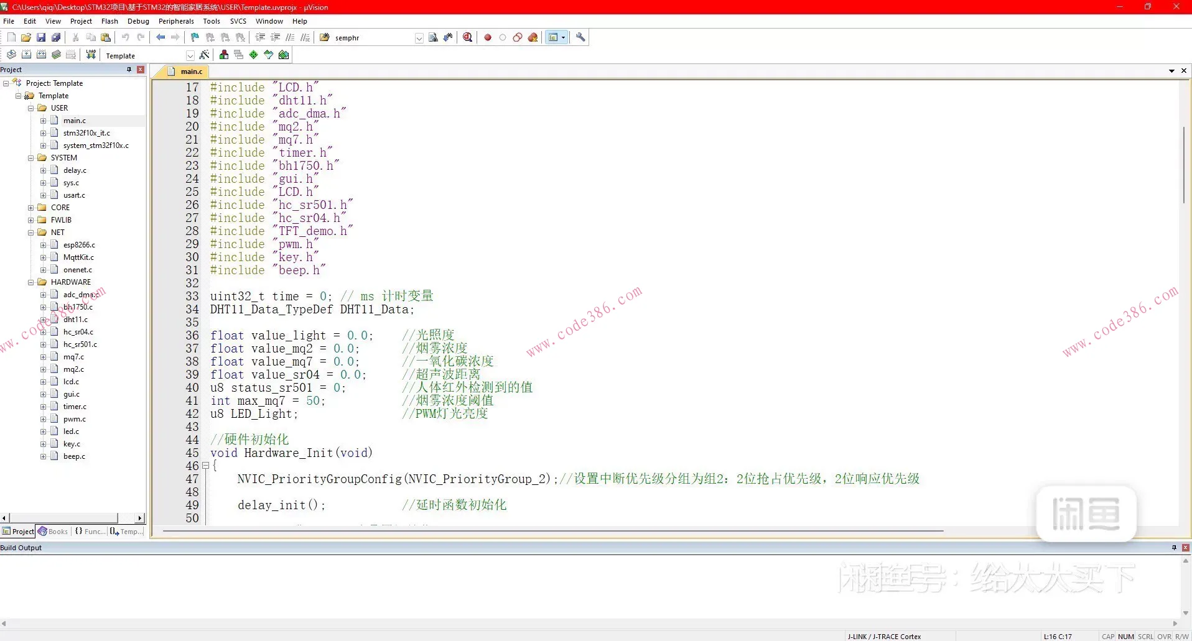Image resolution: width=1192 pixels, height=641 pixels.
Task: Collapse the HARDWARE folder in project tree
Action: tap(30, 282)
